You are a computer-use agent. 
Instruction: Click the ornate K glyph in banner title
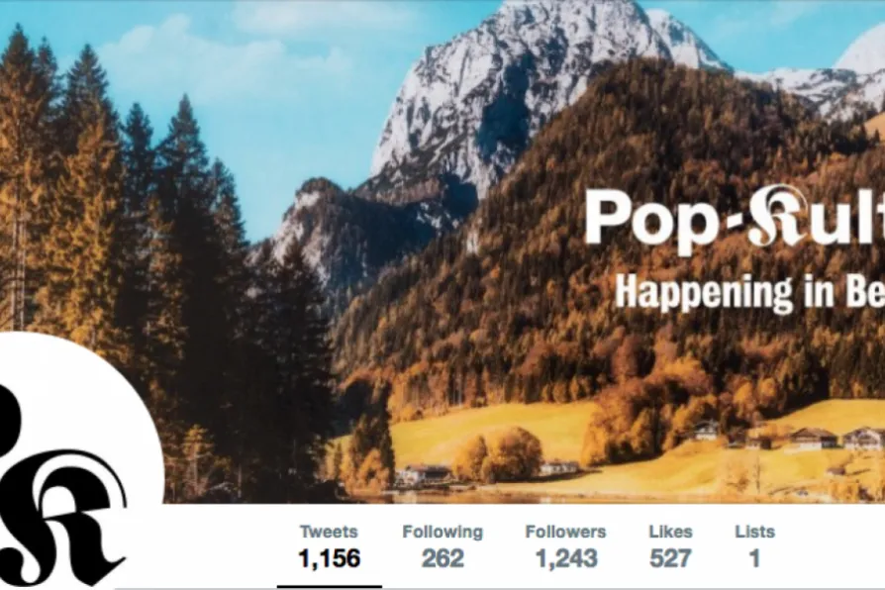click(773, 215)
